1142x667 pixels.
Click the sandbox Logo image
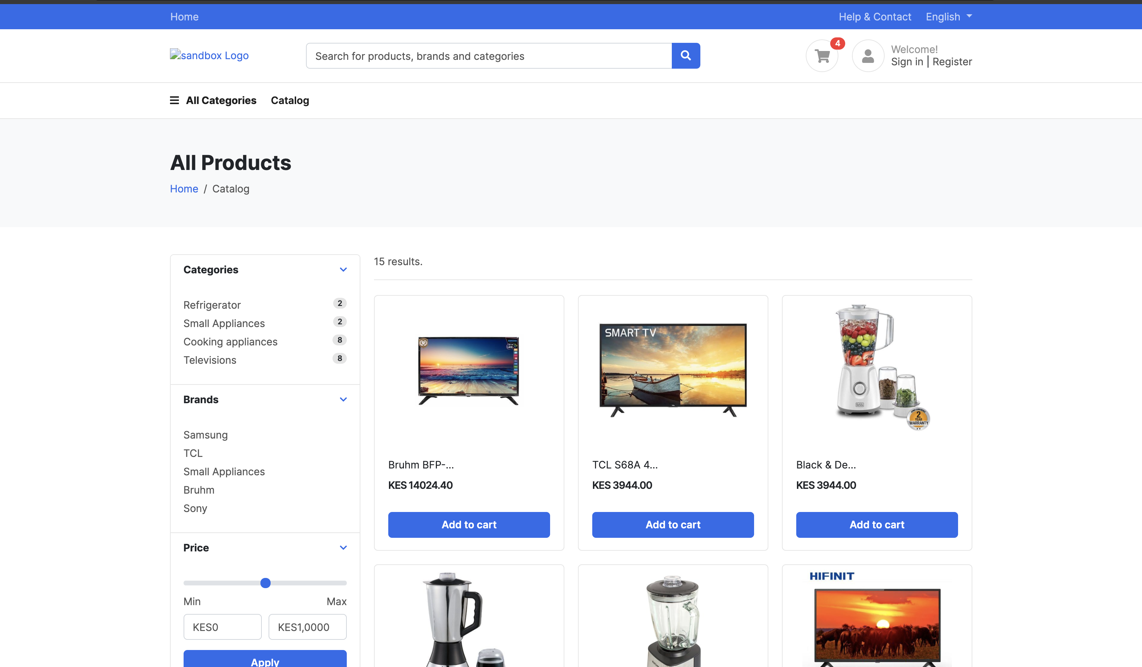point(209,55)
